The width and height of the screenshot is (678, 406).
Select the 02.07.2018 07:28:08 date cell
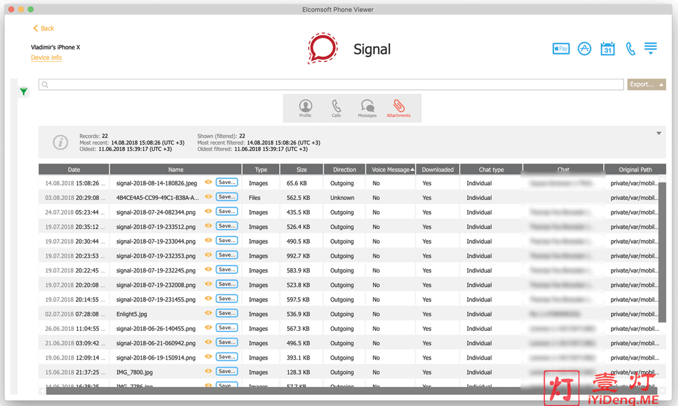coord(74,314)
